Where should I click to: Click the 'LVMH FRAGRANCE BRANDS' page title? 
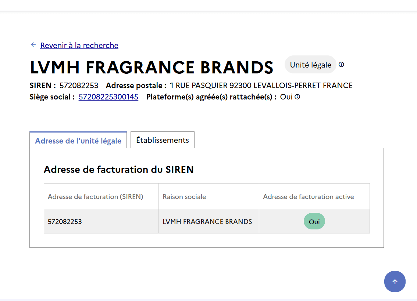point(152,68)
